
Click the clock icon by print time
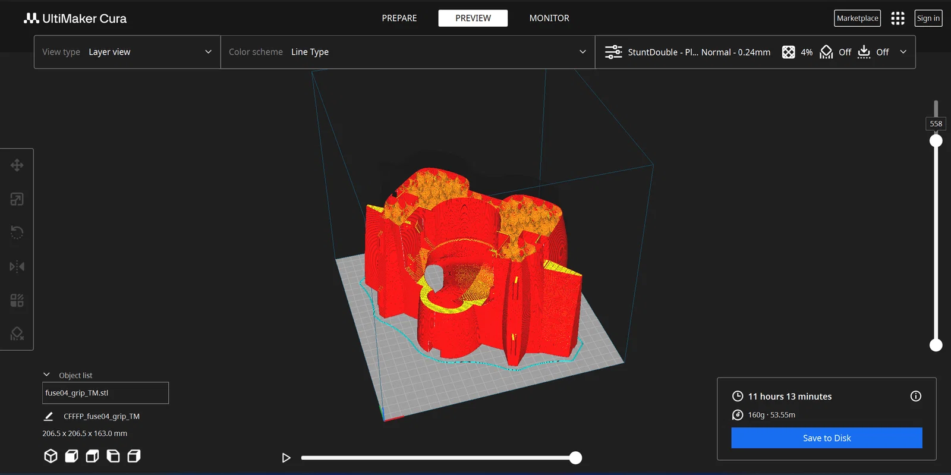(x=738, y=396)
